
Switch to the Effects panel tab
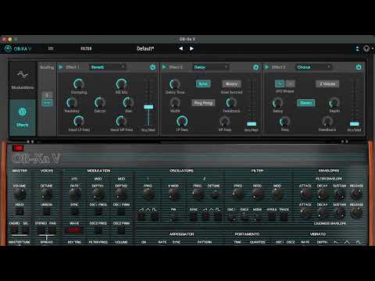(x=23, y=117)
